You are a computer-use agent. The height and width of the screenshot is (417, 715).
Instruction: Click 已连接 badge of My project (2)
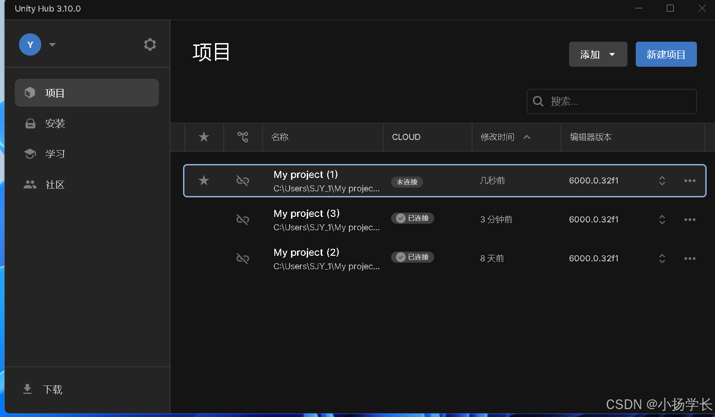pos(412,257)
